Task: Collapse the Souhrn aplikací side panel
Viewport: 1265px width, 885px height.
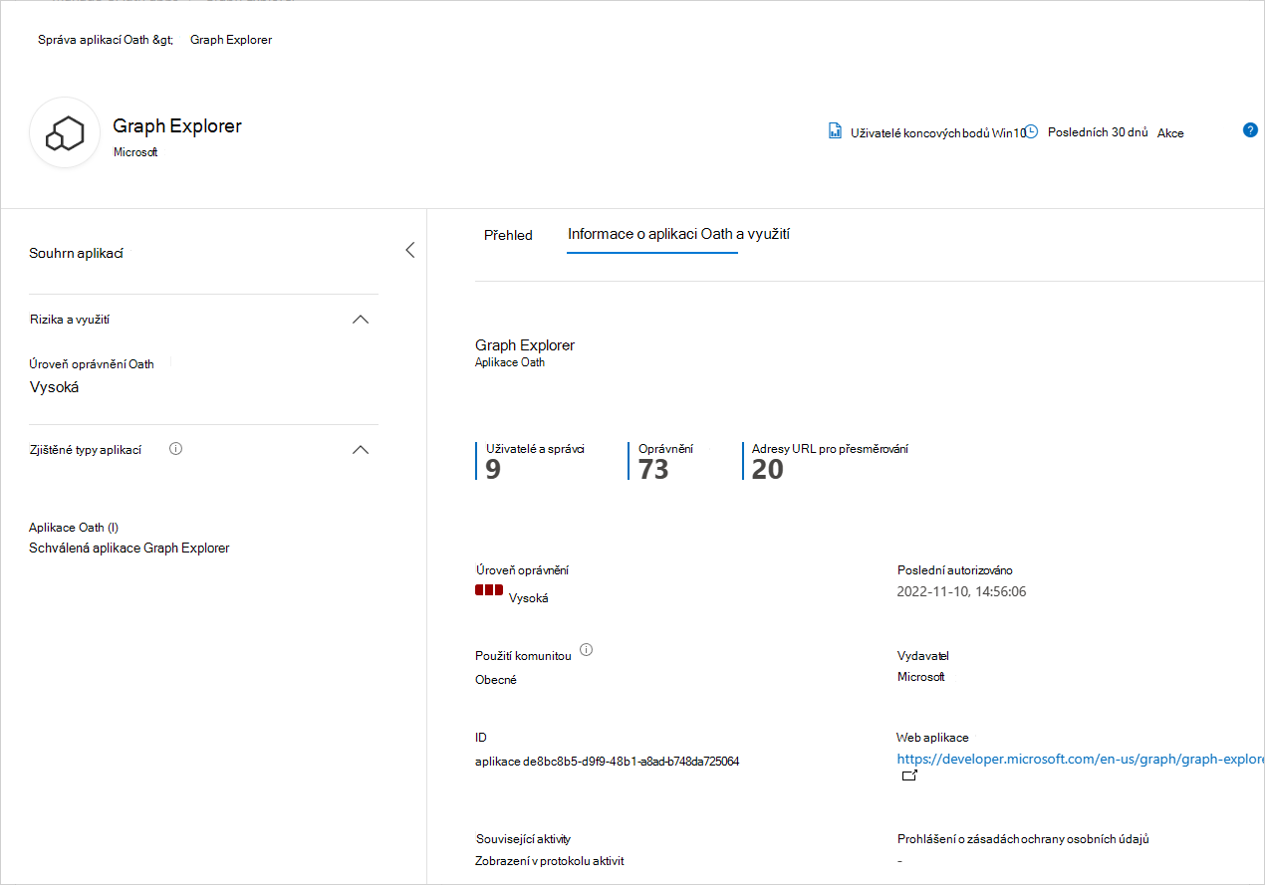Action: [409, 250]
